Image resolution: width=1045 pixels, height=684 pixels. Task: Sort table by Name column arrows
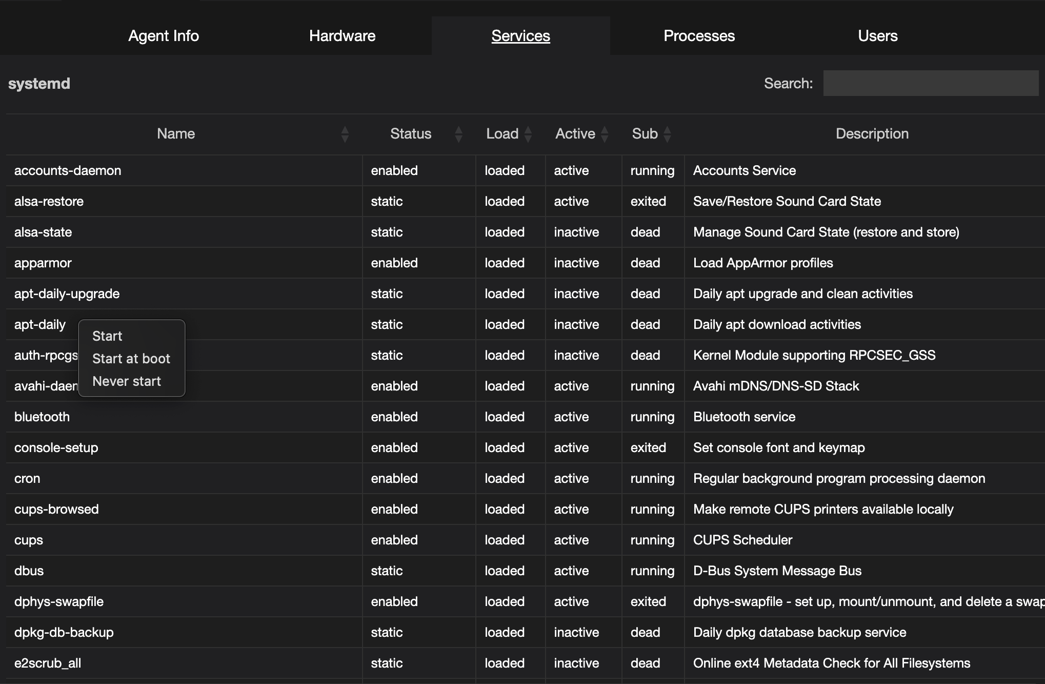[345, 134]
